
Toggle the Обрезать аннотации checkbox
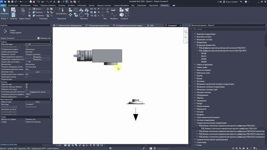click(x=27, y=89)
